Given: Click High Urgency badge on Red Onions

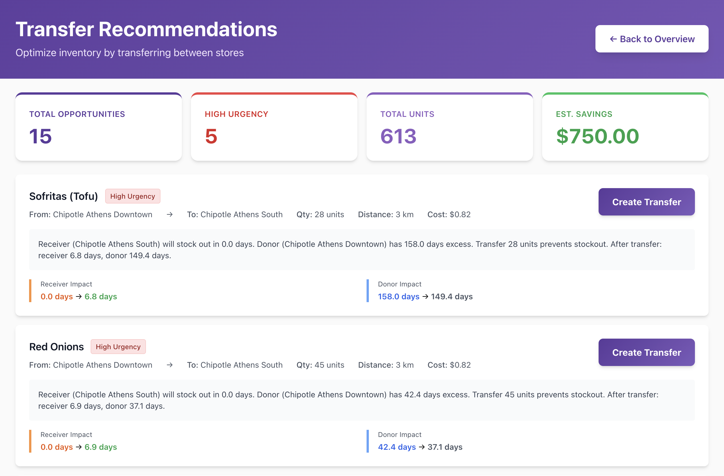Looking at the screenshot, I should pyautogui.click(x=118, y=347).
